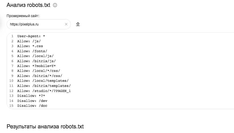The height and width of the screenshot is (133, 234).
Task: Click the info icon beside Анализ robots.txt
Action: pos(55,5)
